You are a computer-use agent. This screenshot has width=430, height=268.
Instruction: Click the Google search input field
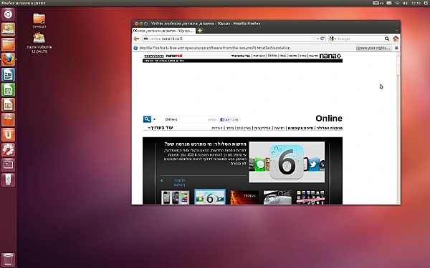tap(360, 39)
